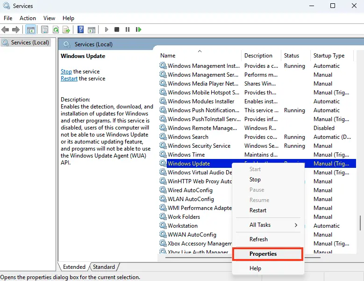
Task: Open the Action menu
Action: (28, 18)
